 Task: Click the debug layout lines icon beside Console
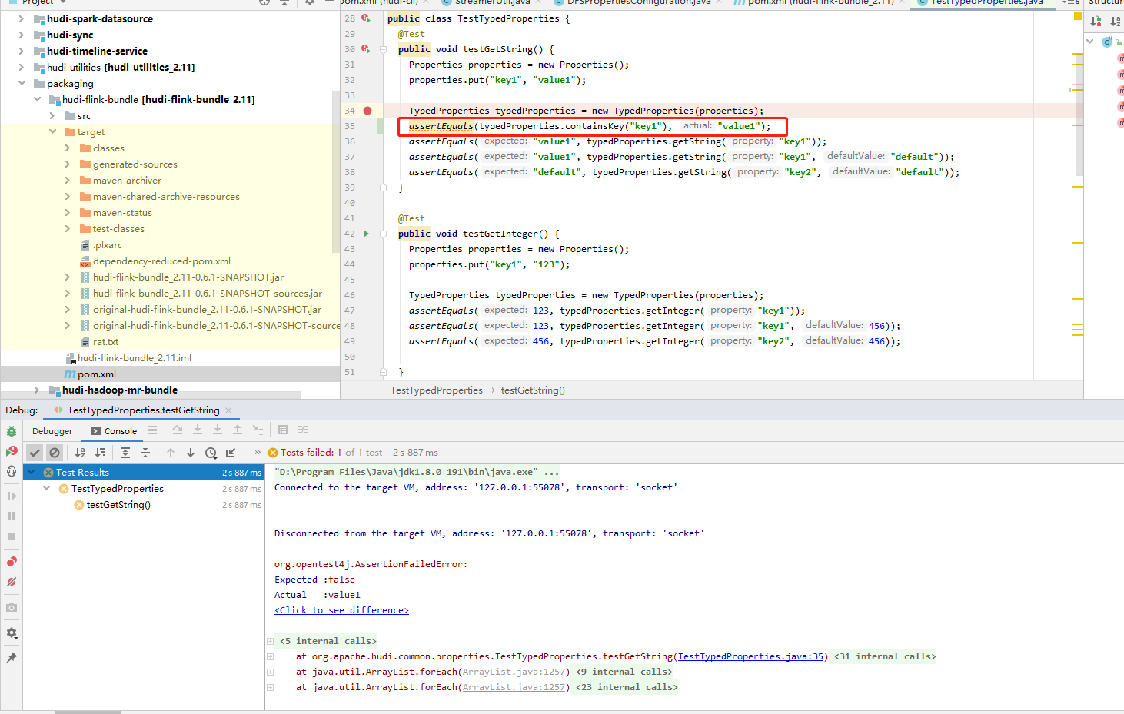pyautogui.click(x=152, y=430)
